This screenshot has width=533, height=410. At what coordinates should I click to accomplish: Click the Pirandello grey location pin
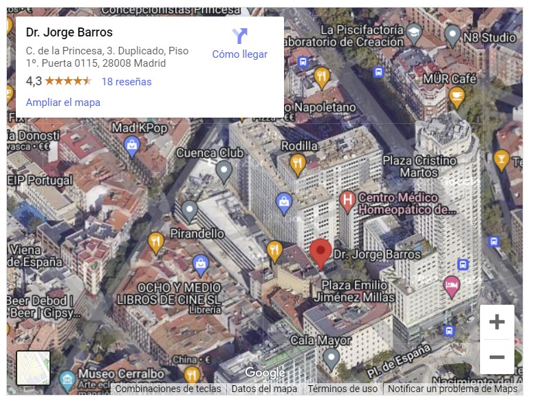point(190,212)
